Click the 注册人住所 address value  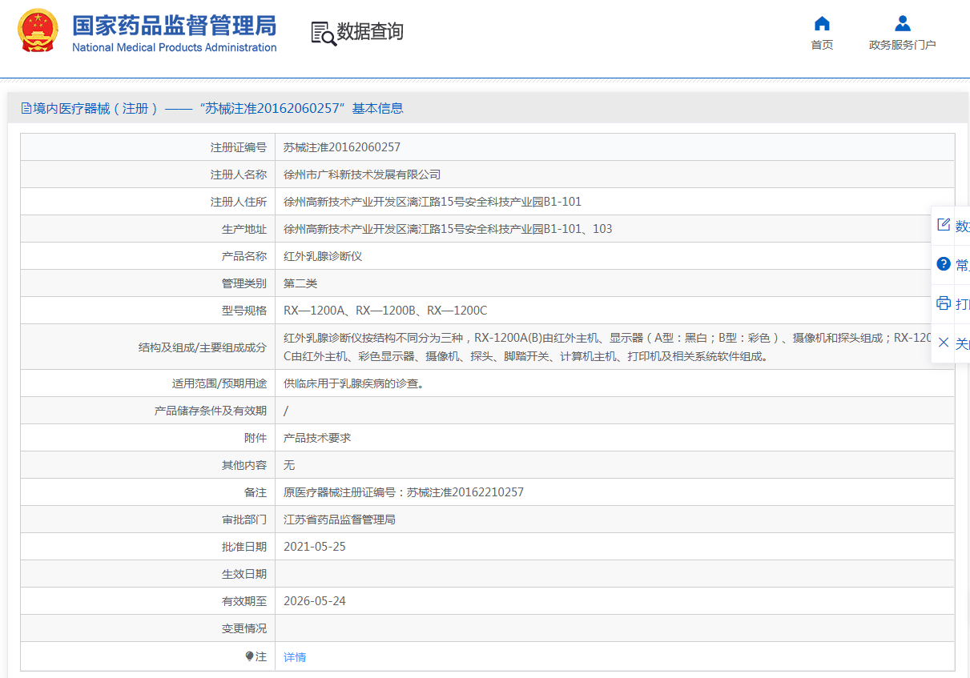pyautogui.click(x=433, y=202)
